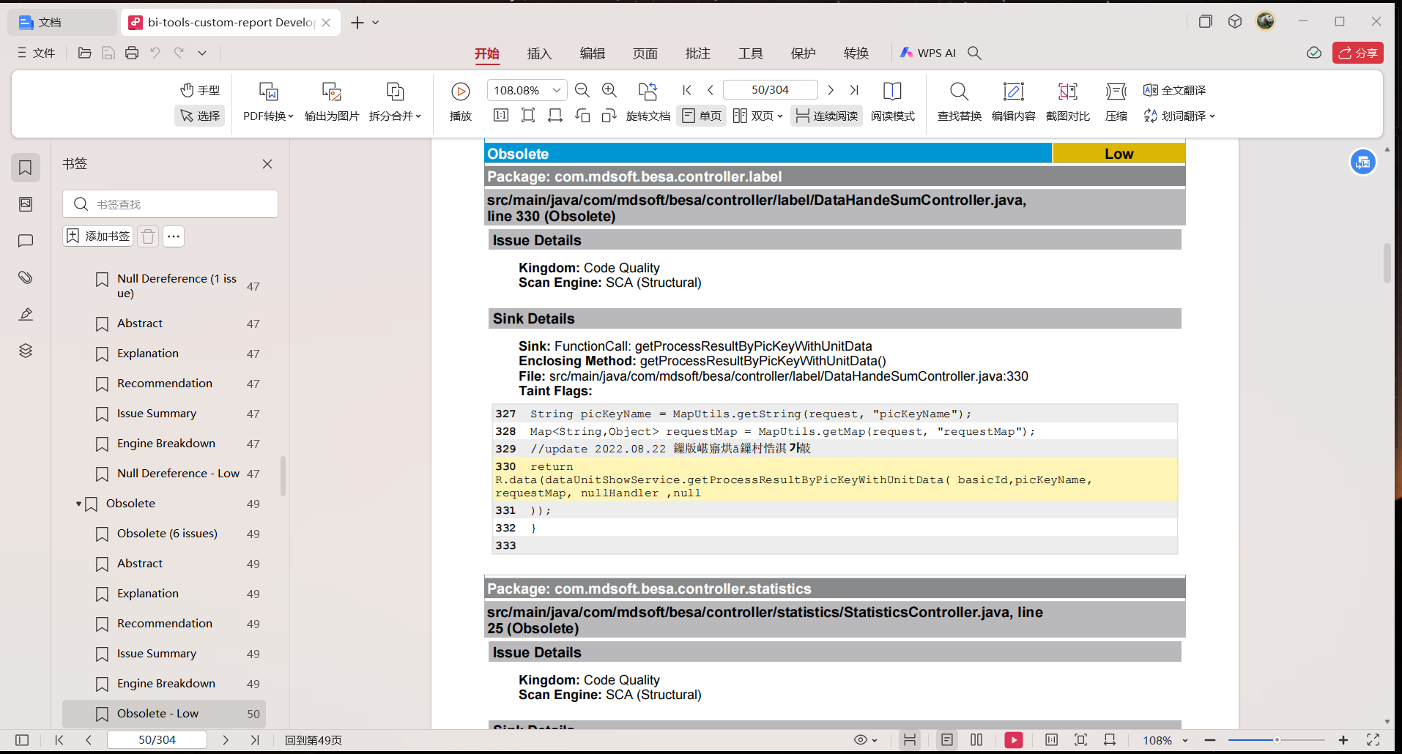Open the PDF转换 conversion tool
Image resolution: width=1402 pixels, height=754 pixels.
pos(268,101)
